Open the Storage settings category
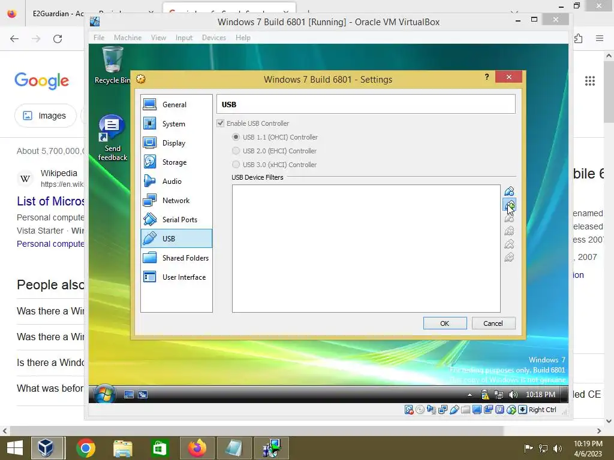Image resolution: width=614 pixels, height=460 pixels. [176, 162]
